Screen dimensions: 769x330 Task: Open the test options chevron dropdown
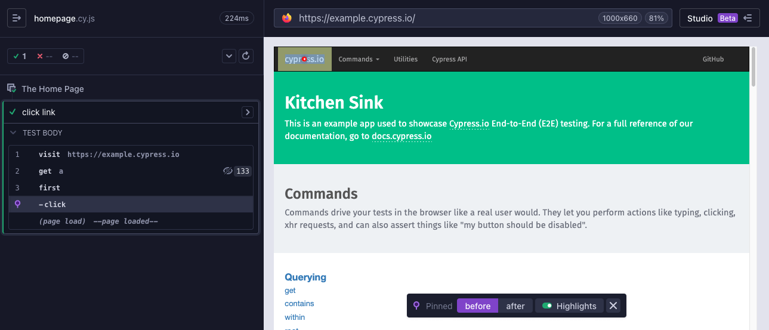coord(229,56)
